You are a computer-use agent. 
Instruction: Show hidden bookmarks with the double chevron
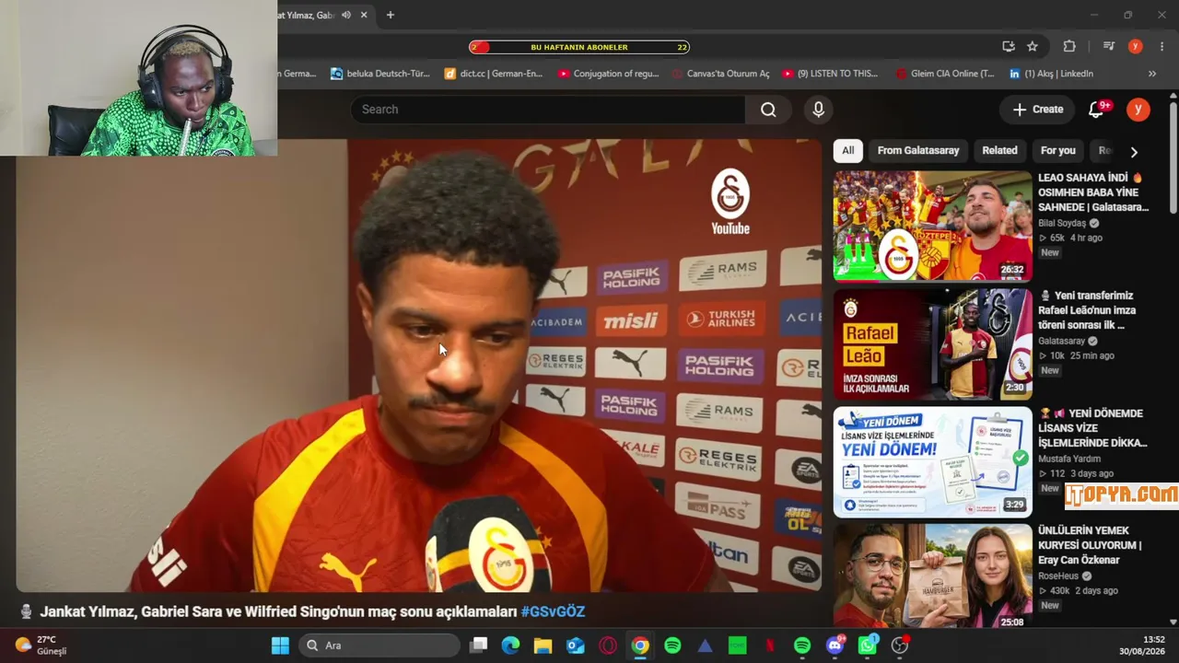click(1151, 74)
